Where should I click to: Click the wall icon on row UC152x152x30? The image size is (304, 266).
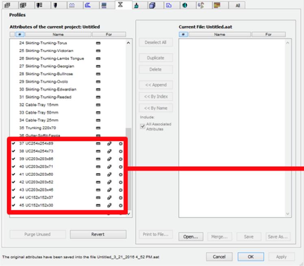[x=98, y=205]
